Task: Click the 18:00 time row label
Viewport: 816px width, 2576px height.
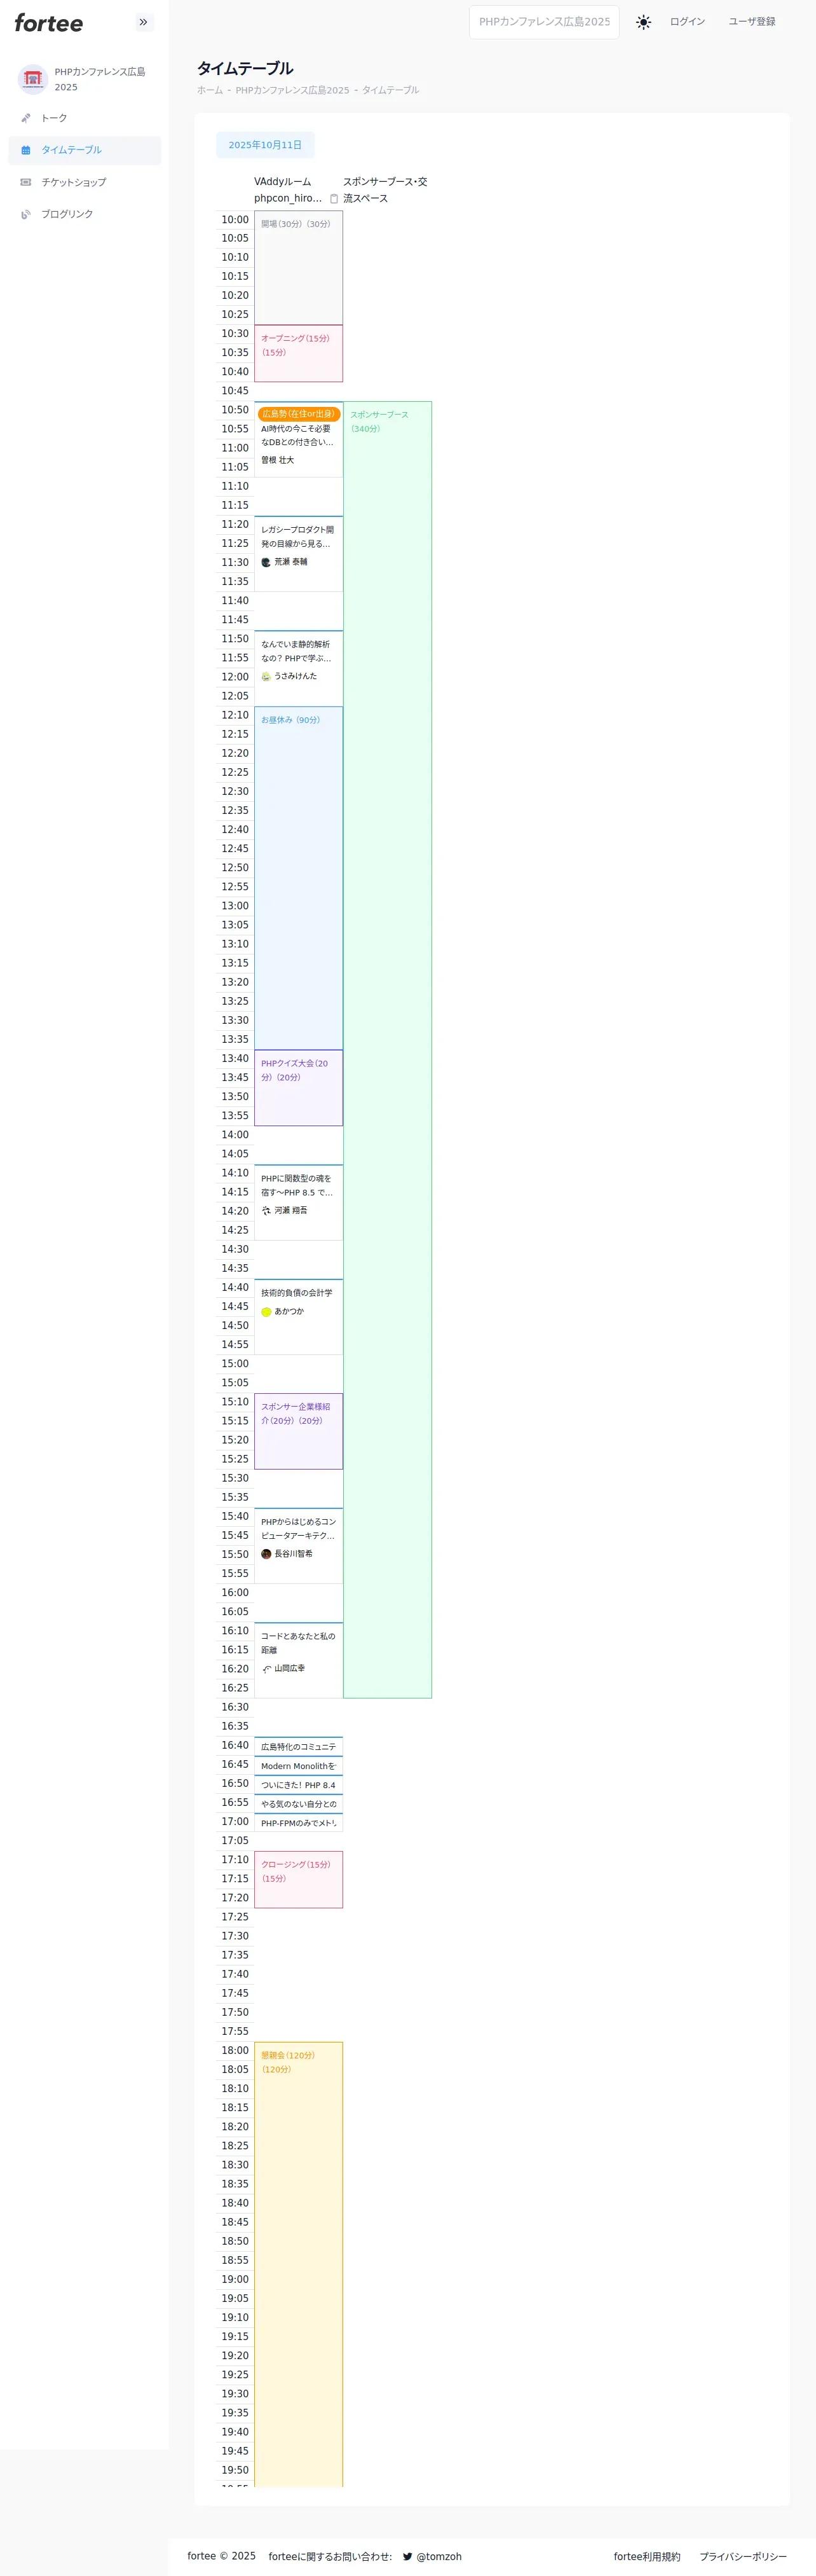Action: point(235,2050)
